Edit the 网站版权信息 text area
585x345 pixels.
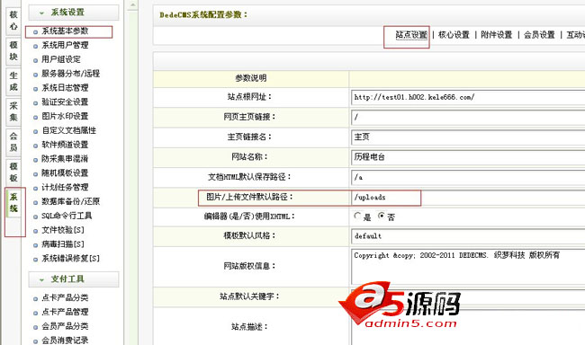468,267
